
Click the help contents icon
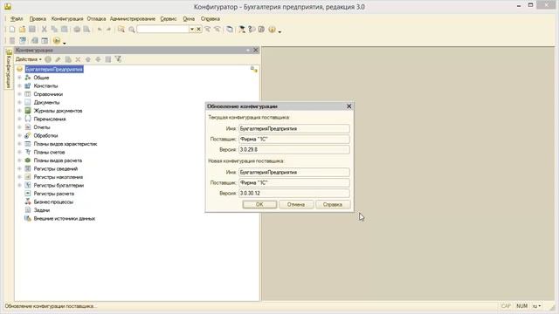pyautogui.click(x=252, y=29)
